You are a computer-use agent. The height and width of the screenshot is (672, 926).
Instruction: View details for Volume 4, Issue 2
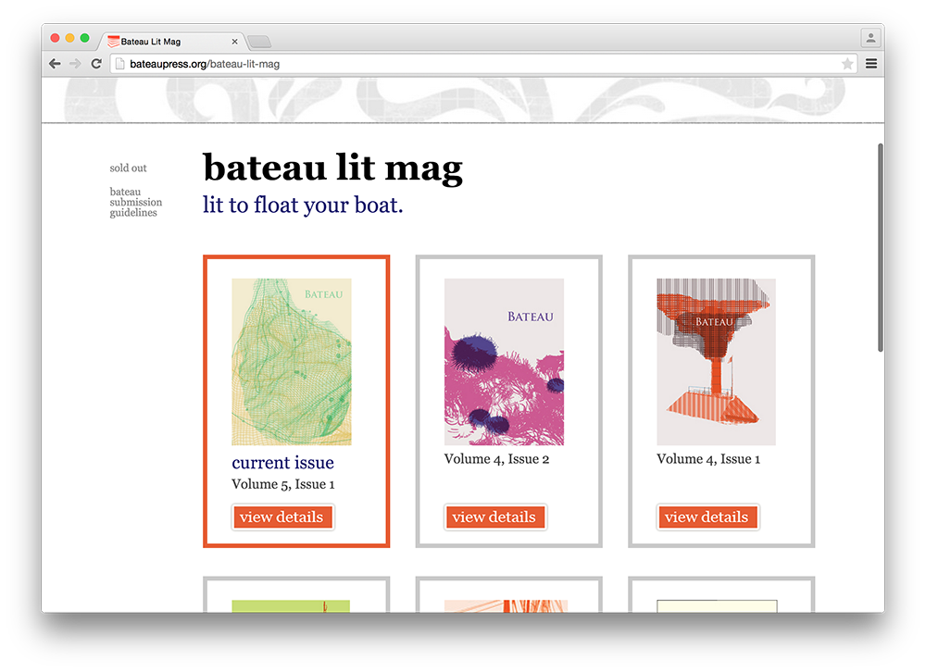(x=494, y=517)
